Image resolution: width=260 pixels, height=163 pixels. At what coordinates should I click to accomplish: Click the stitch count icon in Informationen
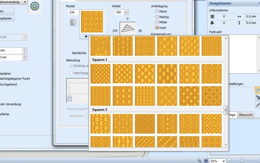click(x=212, y=17)
